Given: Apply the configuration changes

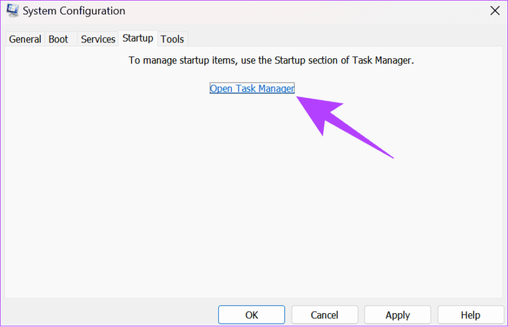Looking at the screenshot, I should [x=398, y=315].
